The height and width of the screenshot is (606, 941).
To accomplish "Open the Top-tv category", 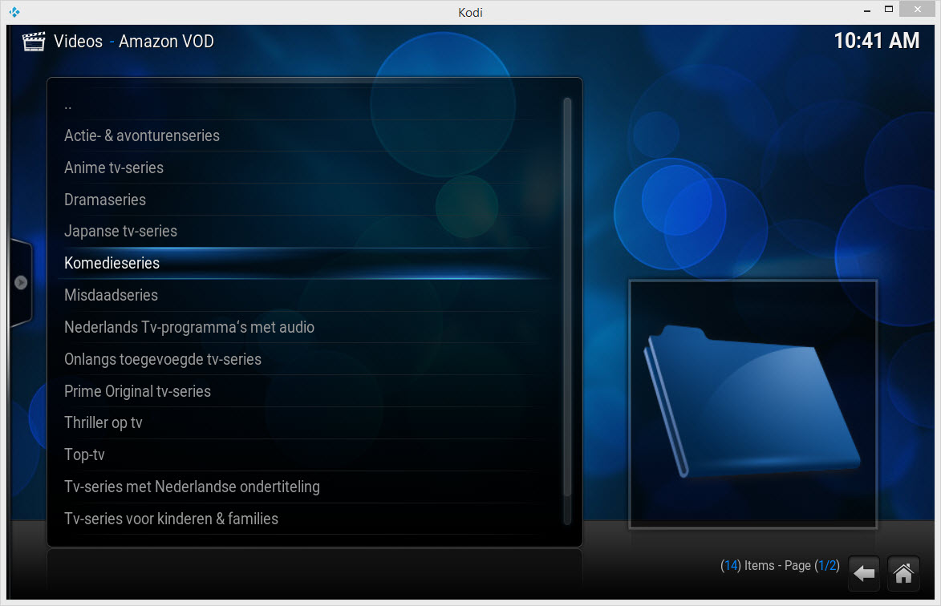I will coord(84,454).
